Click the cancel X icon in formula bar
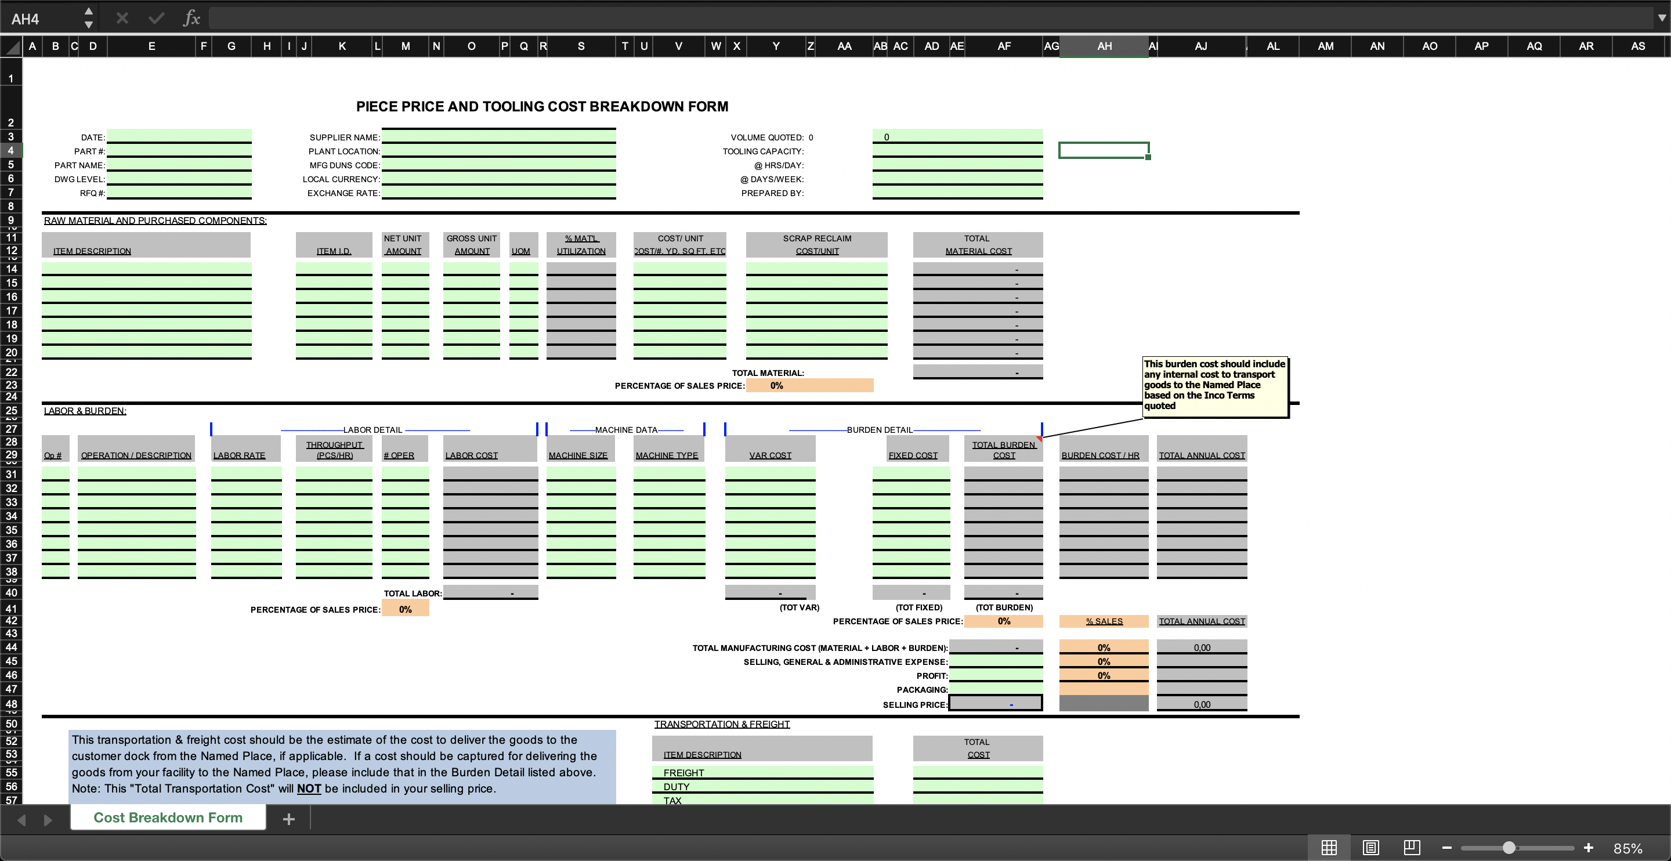This screenshot has width=1671, height=861. point(117,17)
